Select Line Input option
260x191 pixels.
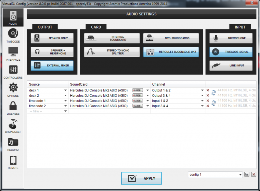point(231,66)
